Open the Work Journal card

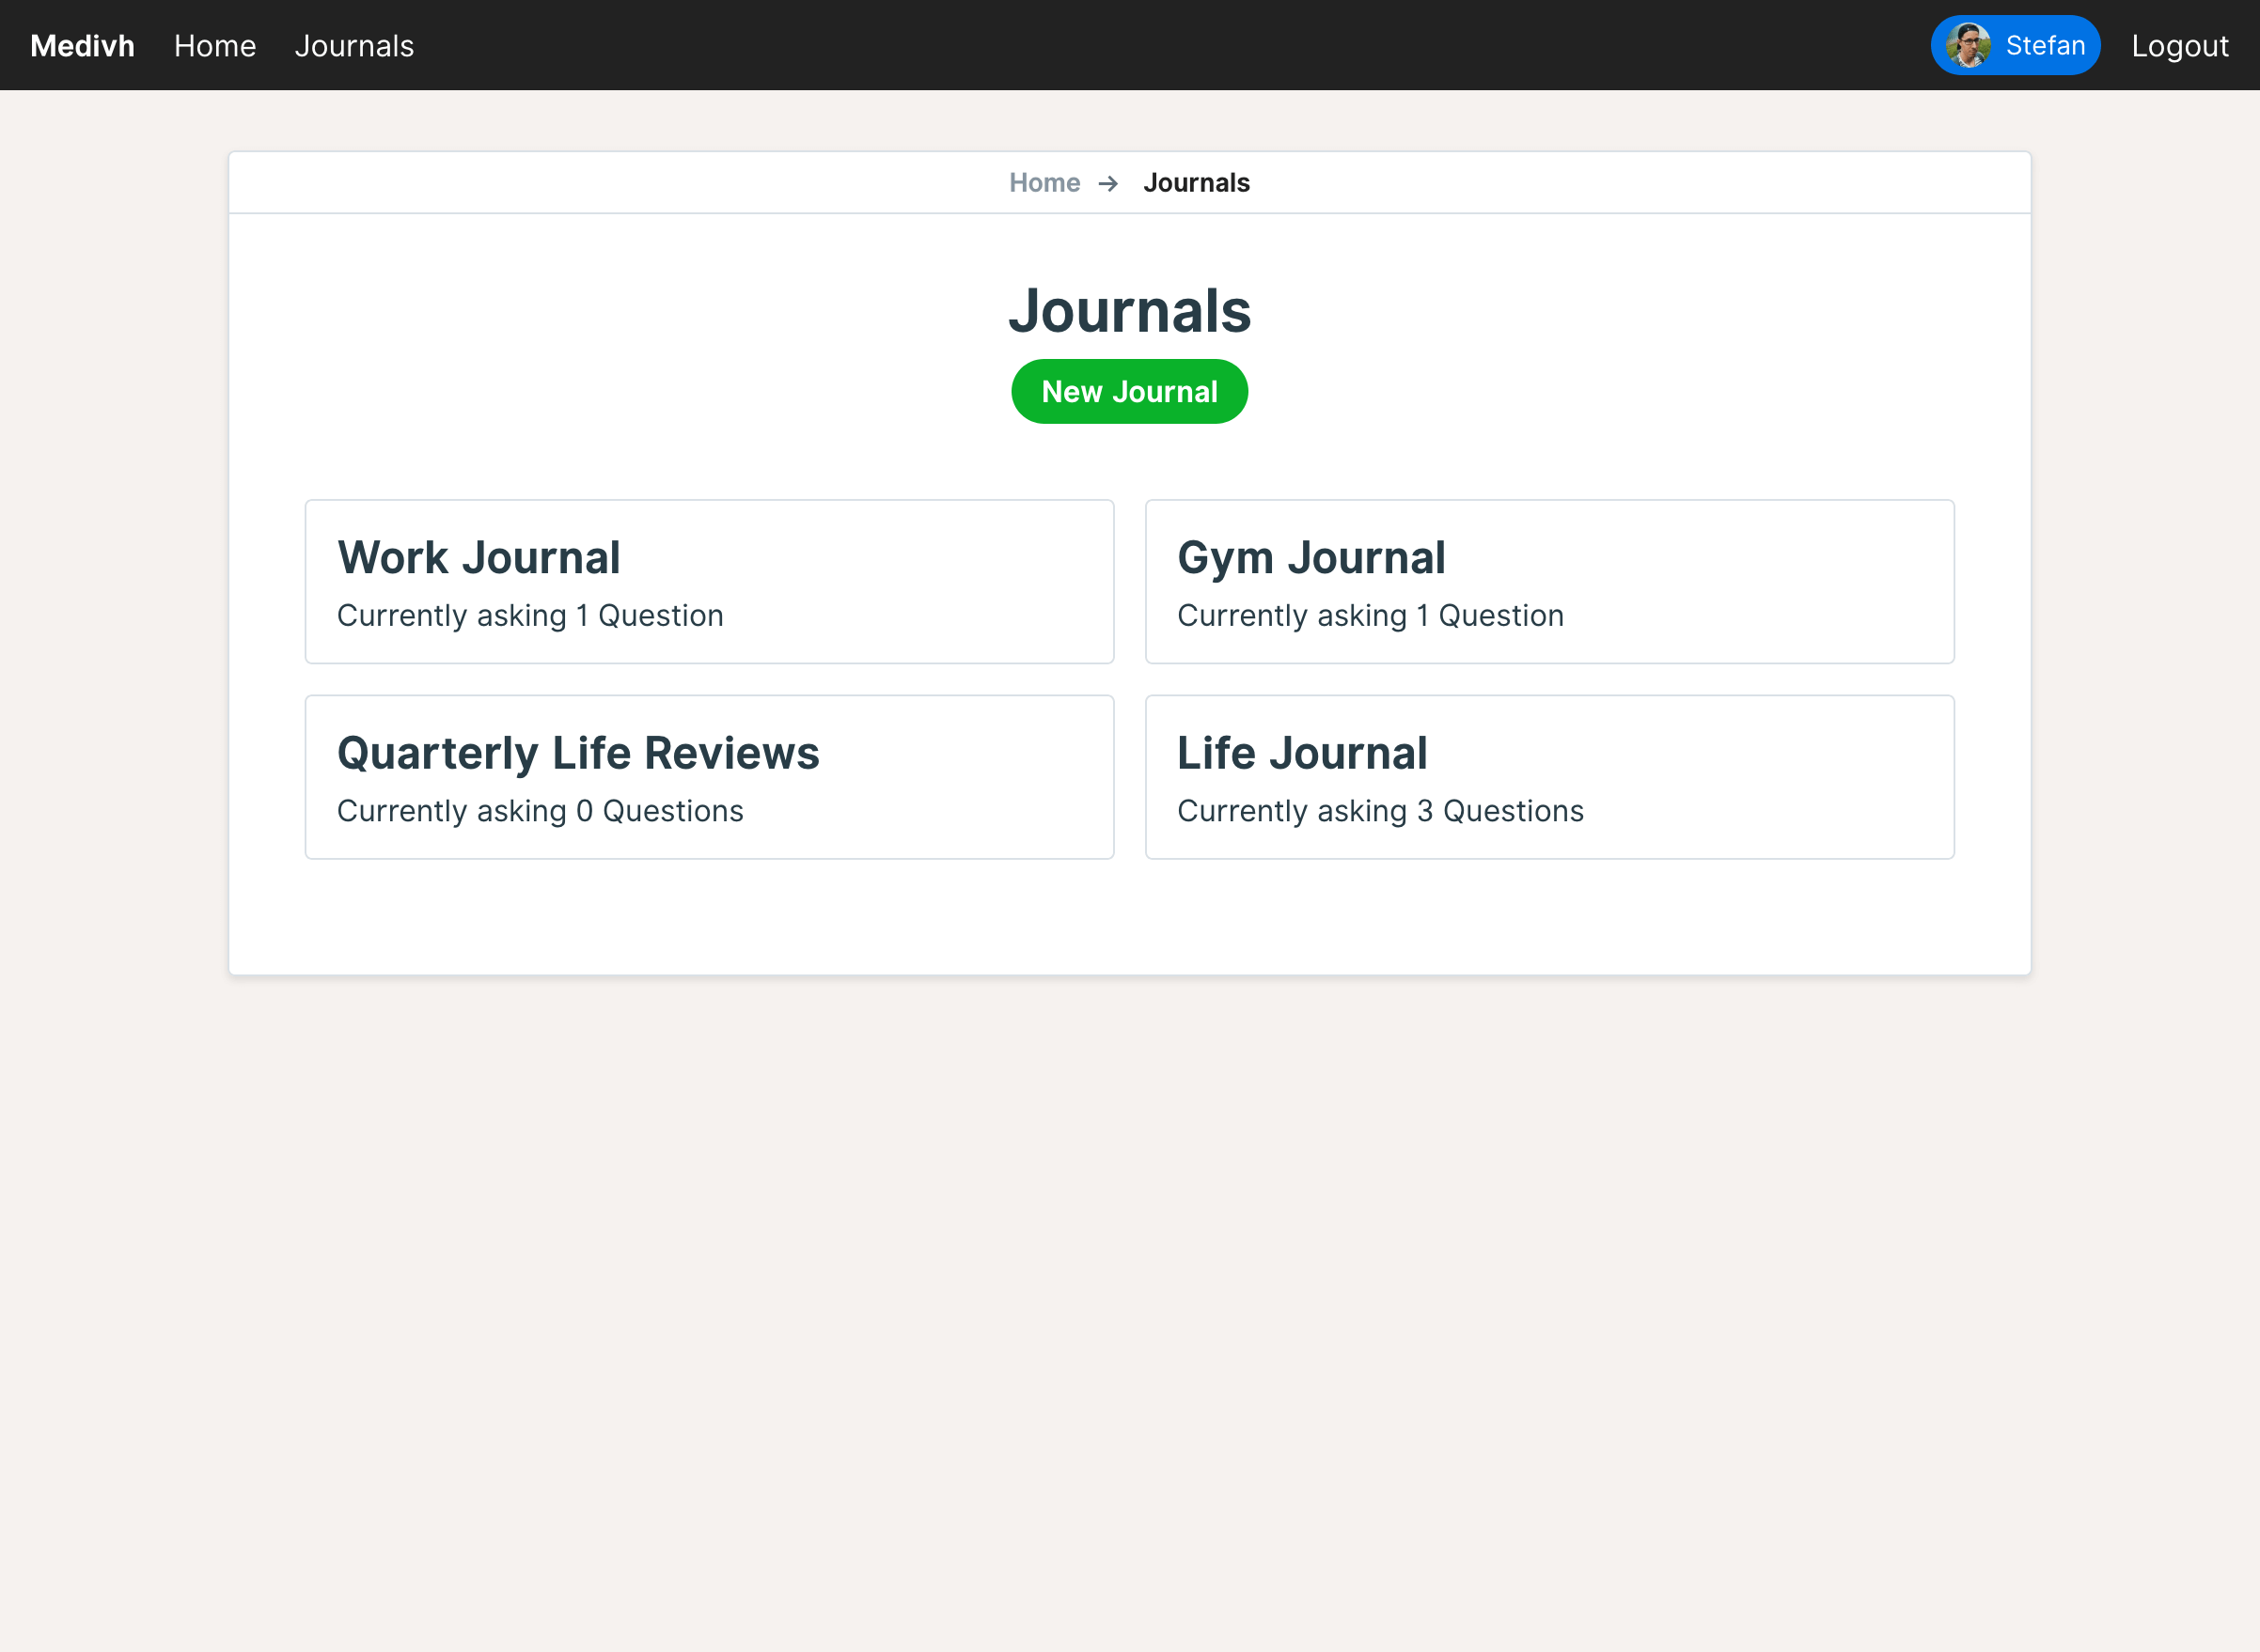[x=708, y=581]
